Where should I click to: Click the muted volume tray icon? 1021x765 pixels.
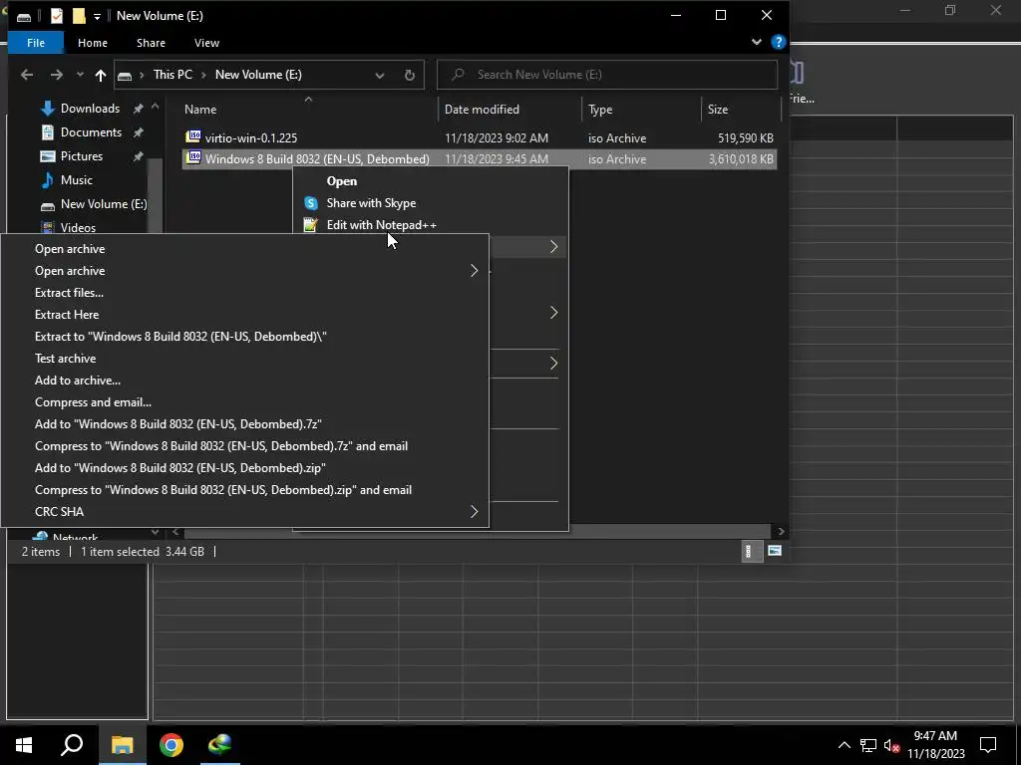pyautogui.click(x=892, y=745)
